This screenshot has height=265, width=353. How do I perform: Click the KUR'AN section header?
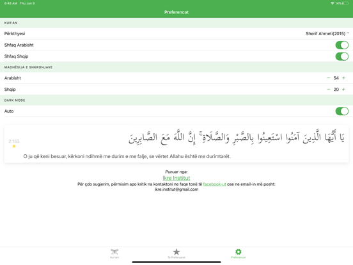[x=11, y=23]
